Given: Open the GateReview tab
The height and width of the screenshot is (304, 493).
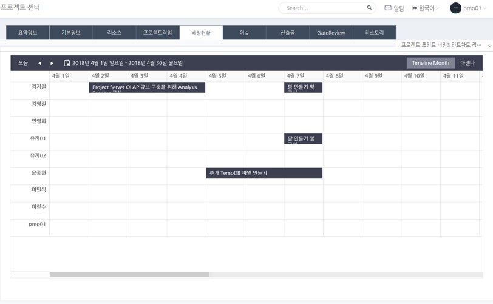Looking at the screenshot, I should click(331, 33).
